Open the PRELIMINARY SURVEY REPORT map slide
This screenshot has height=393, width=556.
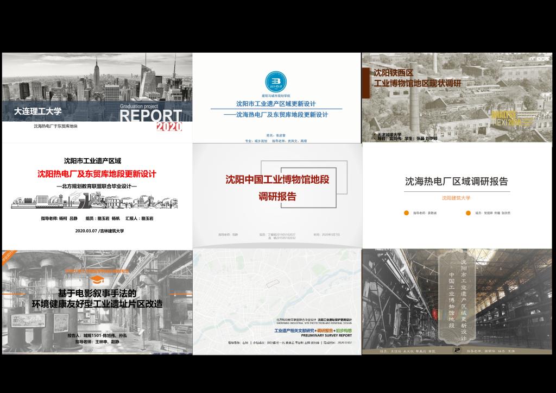277,303
